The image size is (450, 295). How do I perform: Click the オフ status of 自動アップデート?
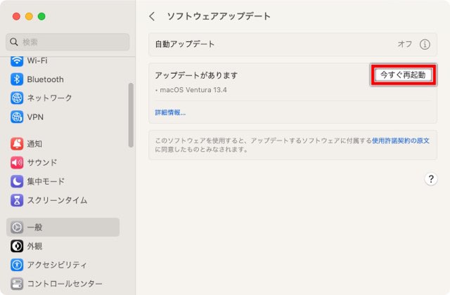[x=405, y=44]
